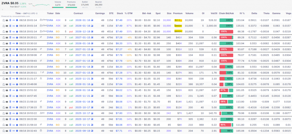Click the 2,000.00 Vol/OI value
Image resolution: width=292 pixels, height=134 pixels.
coord(212,26)
